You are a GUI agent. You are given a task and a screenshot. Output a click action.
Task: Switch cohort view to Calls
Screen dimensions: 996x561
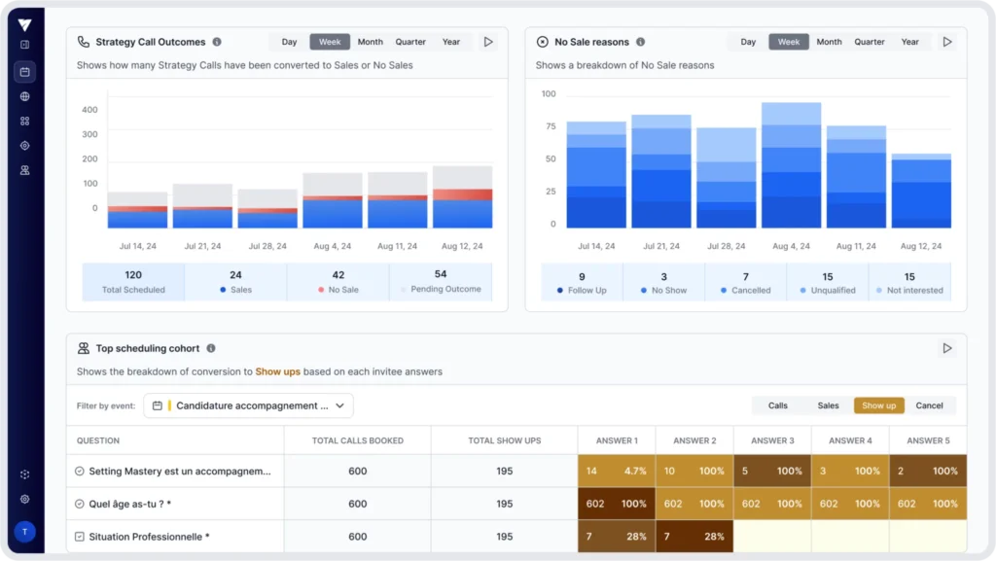click(777, 405)
